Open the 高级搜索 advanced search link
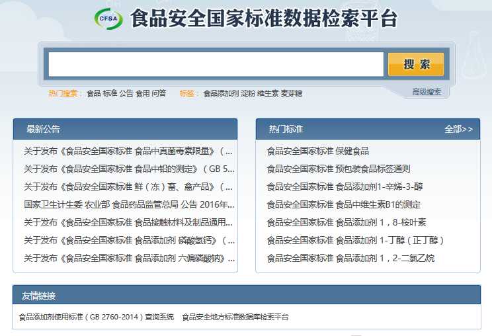Viewport: 492px width, 336px height. 427,92
